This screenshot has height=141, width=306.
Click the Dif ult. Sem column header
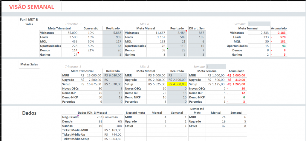(x=197, y=28)
